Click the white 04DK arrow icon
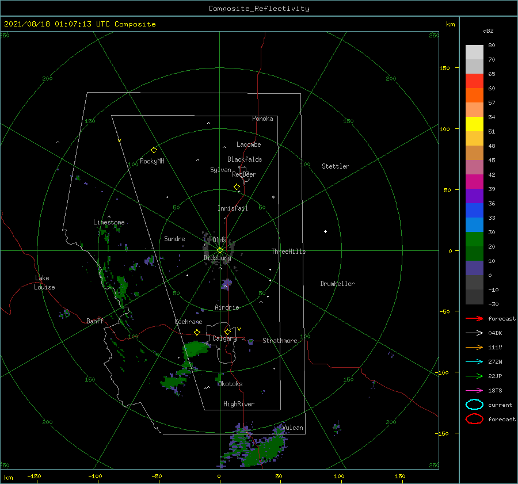 (474, 333)
